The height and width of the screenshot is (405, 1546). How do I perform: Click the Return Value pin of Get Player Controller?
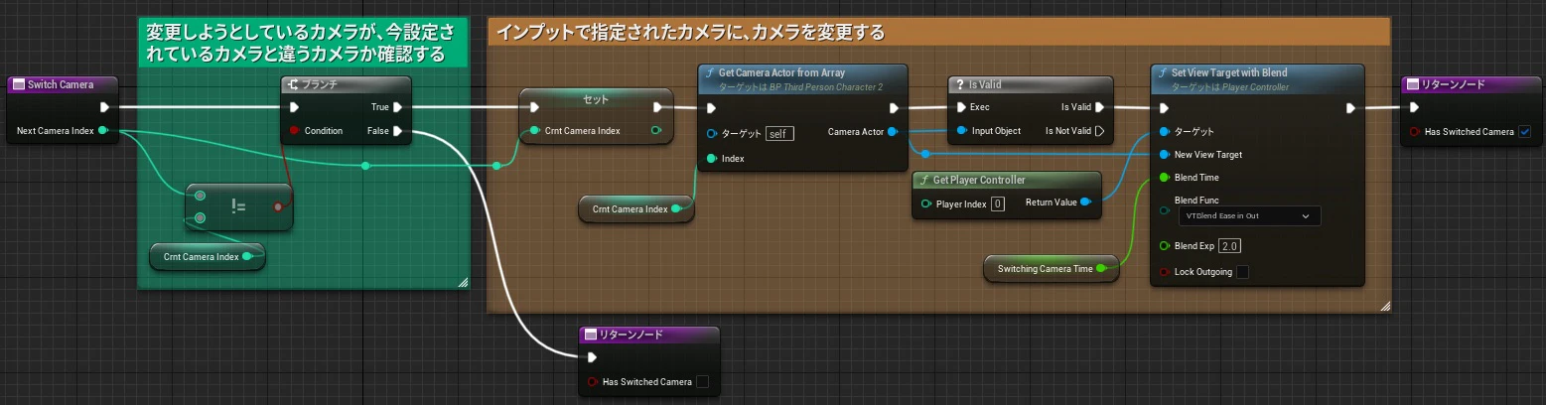pos(1085,202)
